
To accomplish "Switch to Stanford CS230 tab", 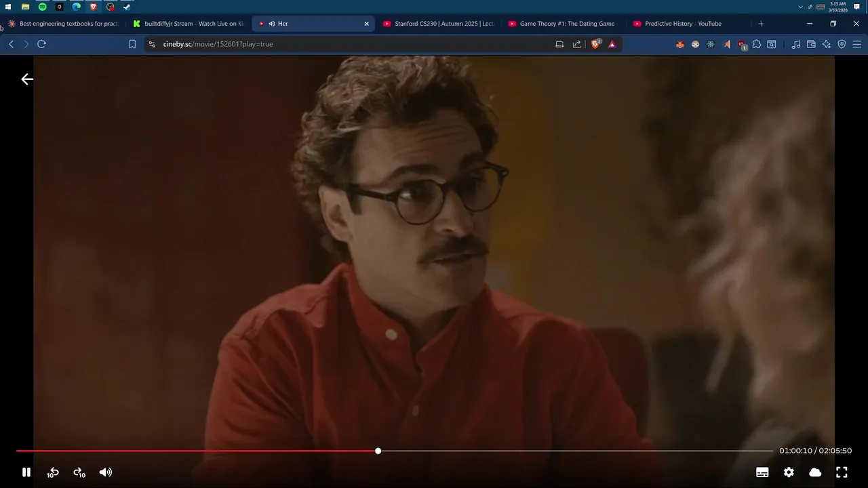I will pos(438,24).
